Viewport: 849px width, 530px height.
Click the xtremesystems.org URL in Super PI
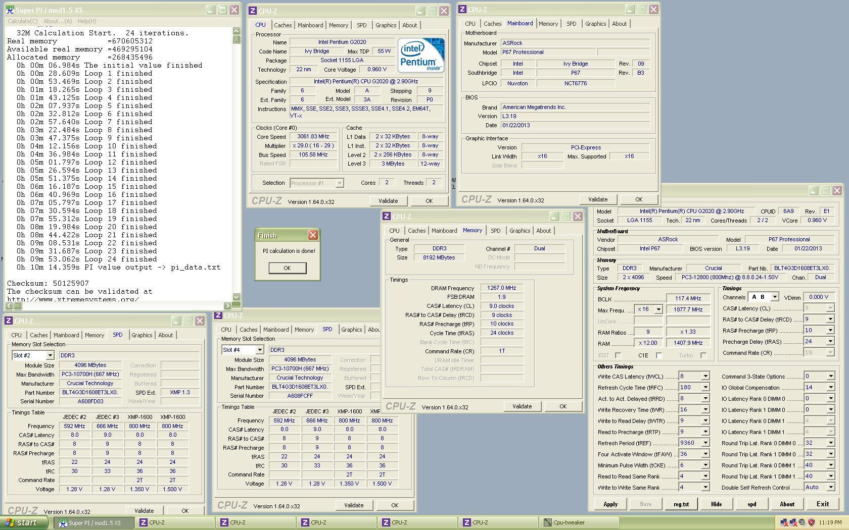pos(73,299)
